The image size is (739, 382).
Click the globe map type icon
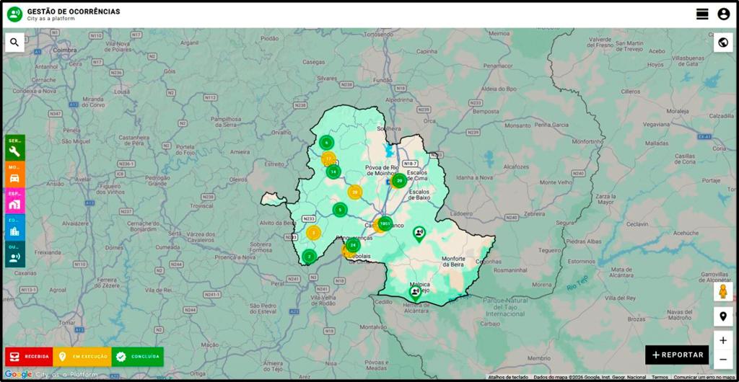723,43
